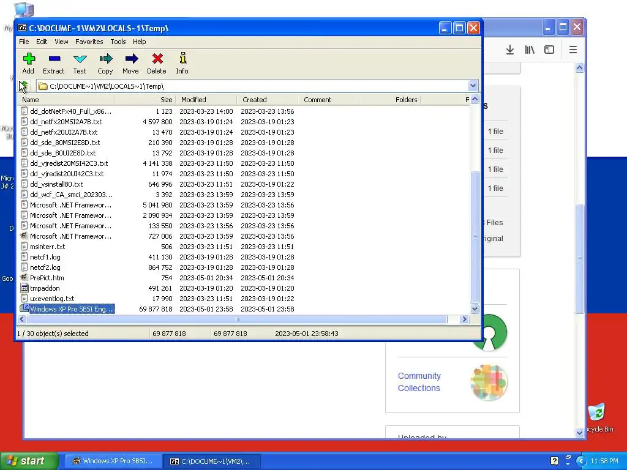Select dd_wcf_CA_smci_202303 file
The width and height of the screenshot is (627, 470).
point(71,194)
